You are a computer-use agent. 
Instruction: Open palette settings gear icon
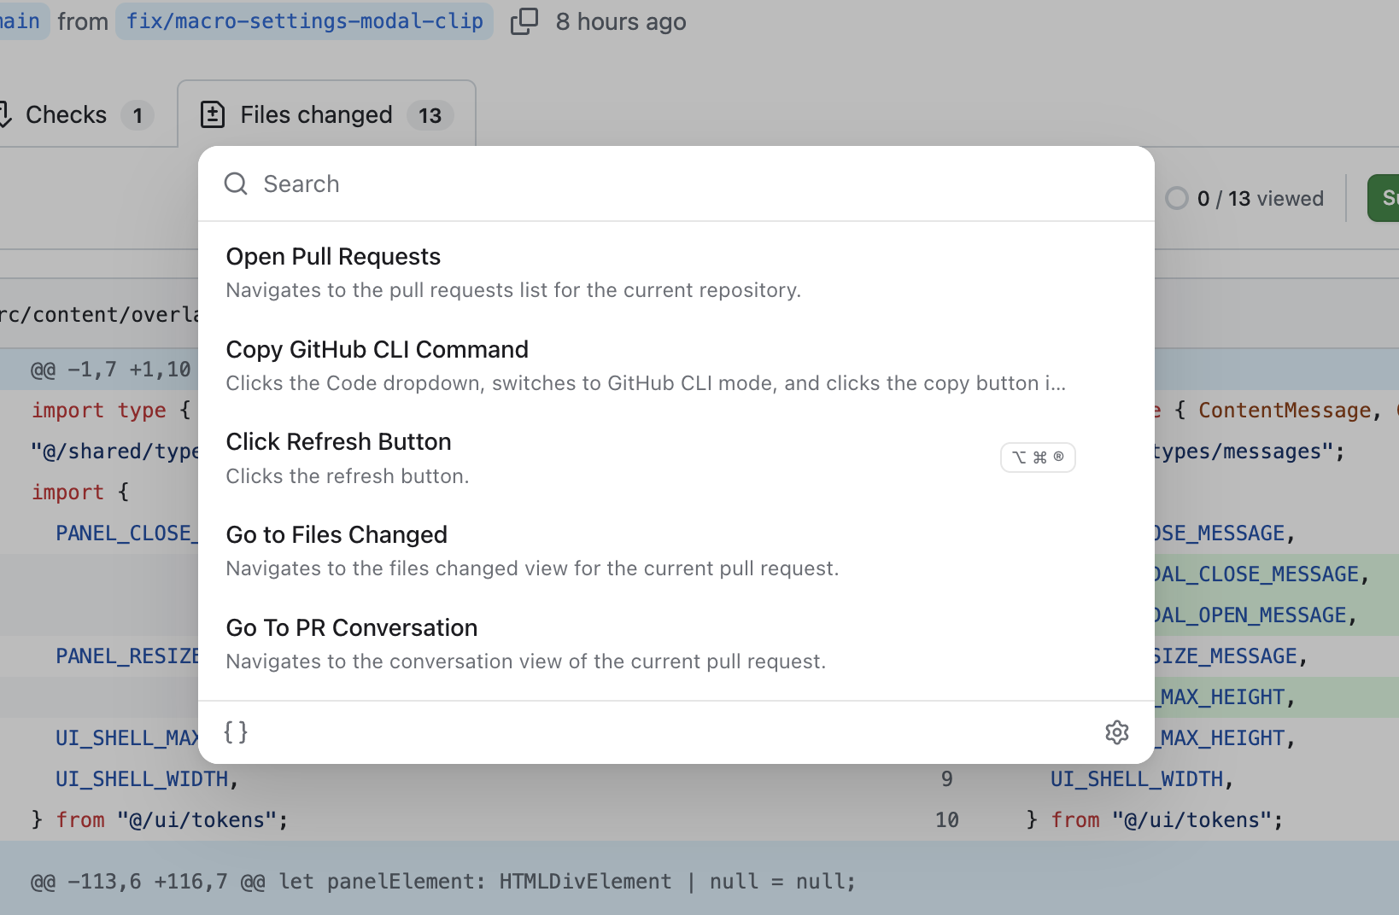point(1117,732)
